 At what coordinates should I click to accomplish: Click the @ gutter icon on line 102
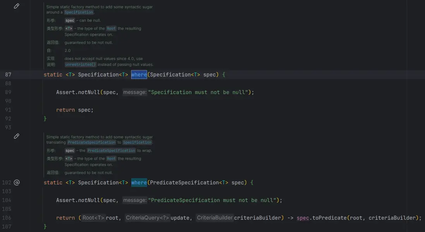(17, 182)
